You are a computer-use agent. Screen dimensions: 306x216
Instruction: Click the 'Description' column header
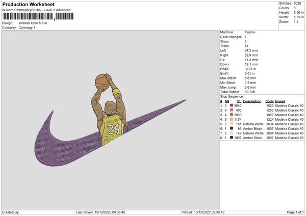click(252, 101)
